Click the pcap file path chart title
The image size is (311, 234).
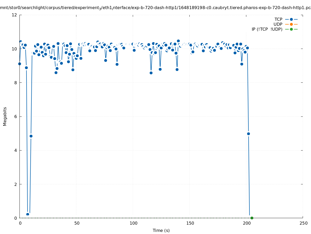(x=156, y=8)
